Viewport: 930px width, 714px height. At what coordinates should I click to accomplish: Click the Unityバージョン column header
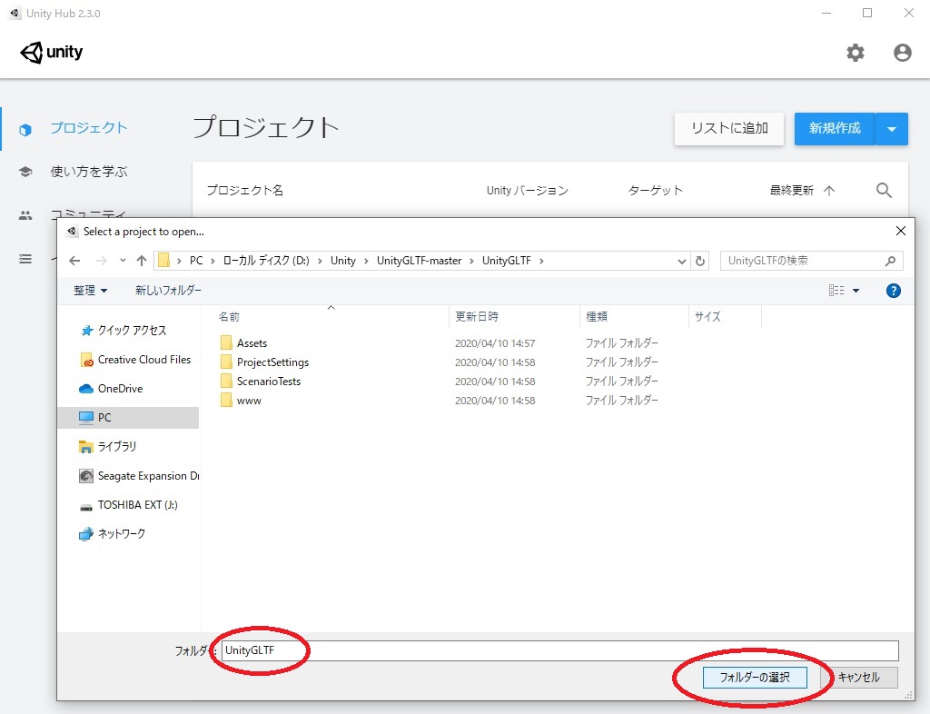coord(528,191)
